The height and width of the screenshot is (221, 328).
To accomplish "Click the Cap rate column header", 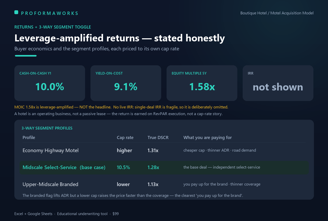I will [125, 137].
